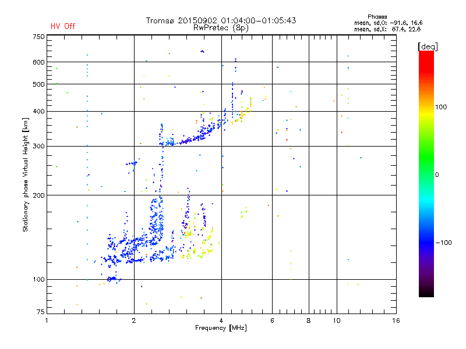Click the 750 km height tick label

click(38, 37)
